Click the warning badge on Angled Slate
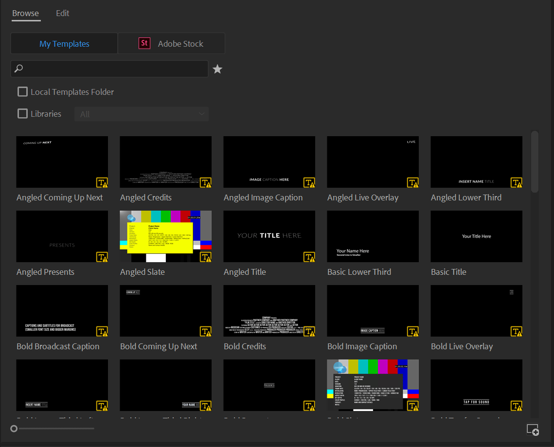The height and width of the screenshot is (447, 554). tap(206, 257)
